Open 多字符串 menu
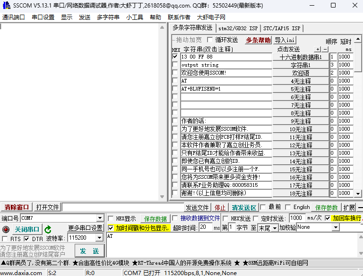Image resolution: width=363 pixels, height=276 pixels. coord(108,17)
